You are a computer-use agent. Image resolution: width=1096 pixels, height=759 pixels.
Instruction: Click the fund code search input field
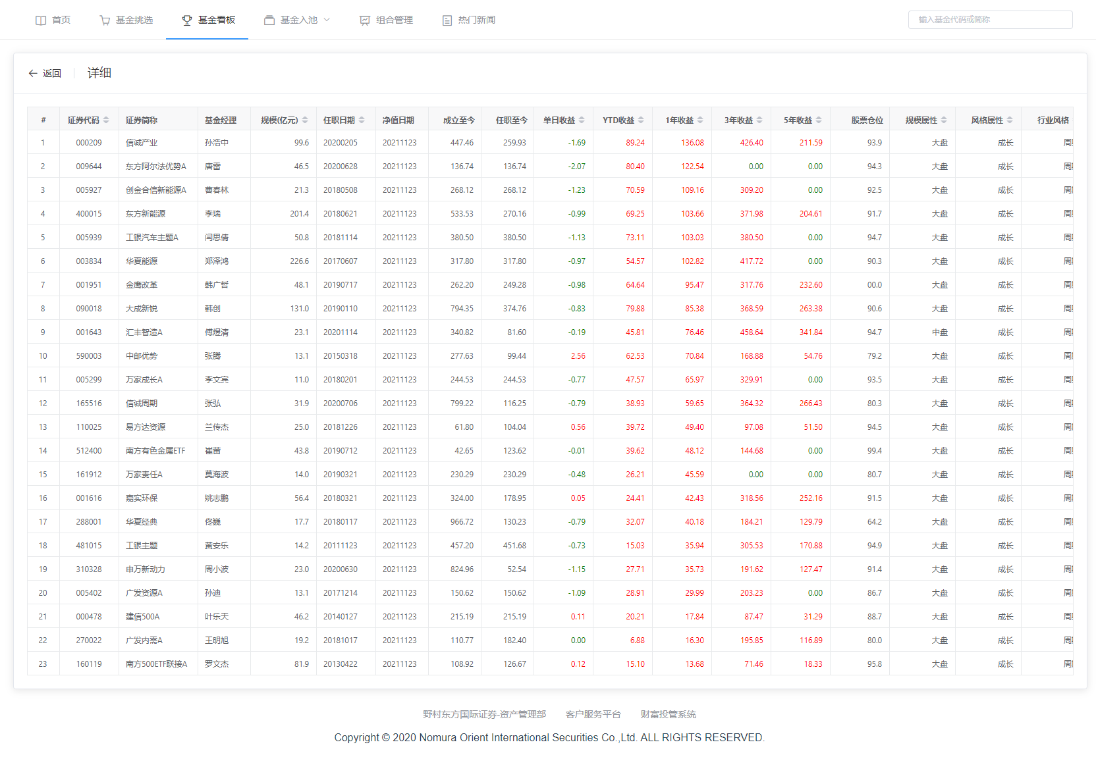click(990, 20)
